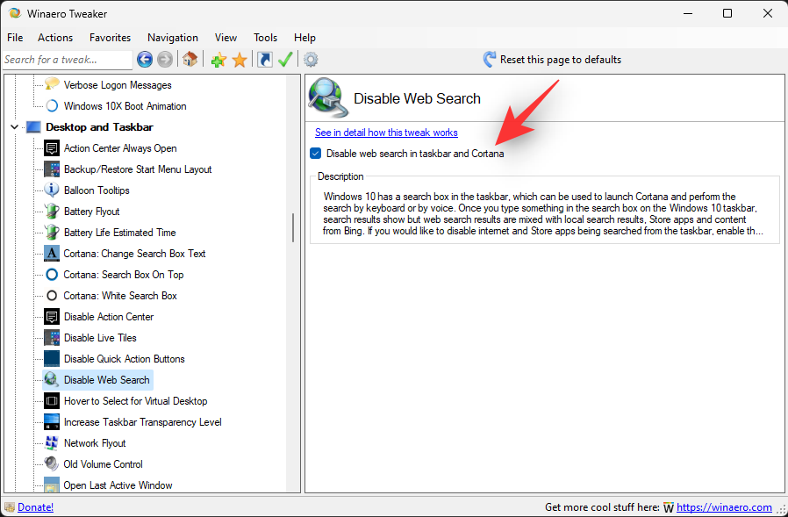The width and height of the screenshot is (788, 517).
Task: Add current tweak to favorites with star-plus icon
Action: pyautogui.click(x=217, y=59)
